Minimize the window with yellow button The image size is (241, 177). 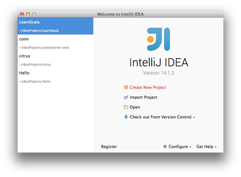(x=28, y=14)
